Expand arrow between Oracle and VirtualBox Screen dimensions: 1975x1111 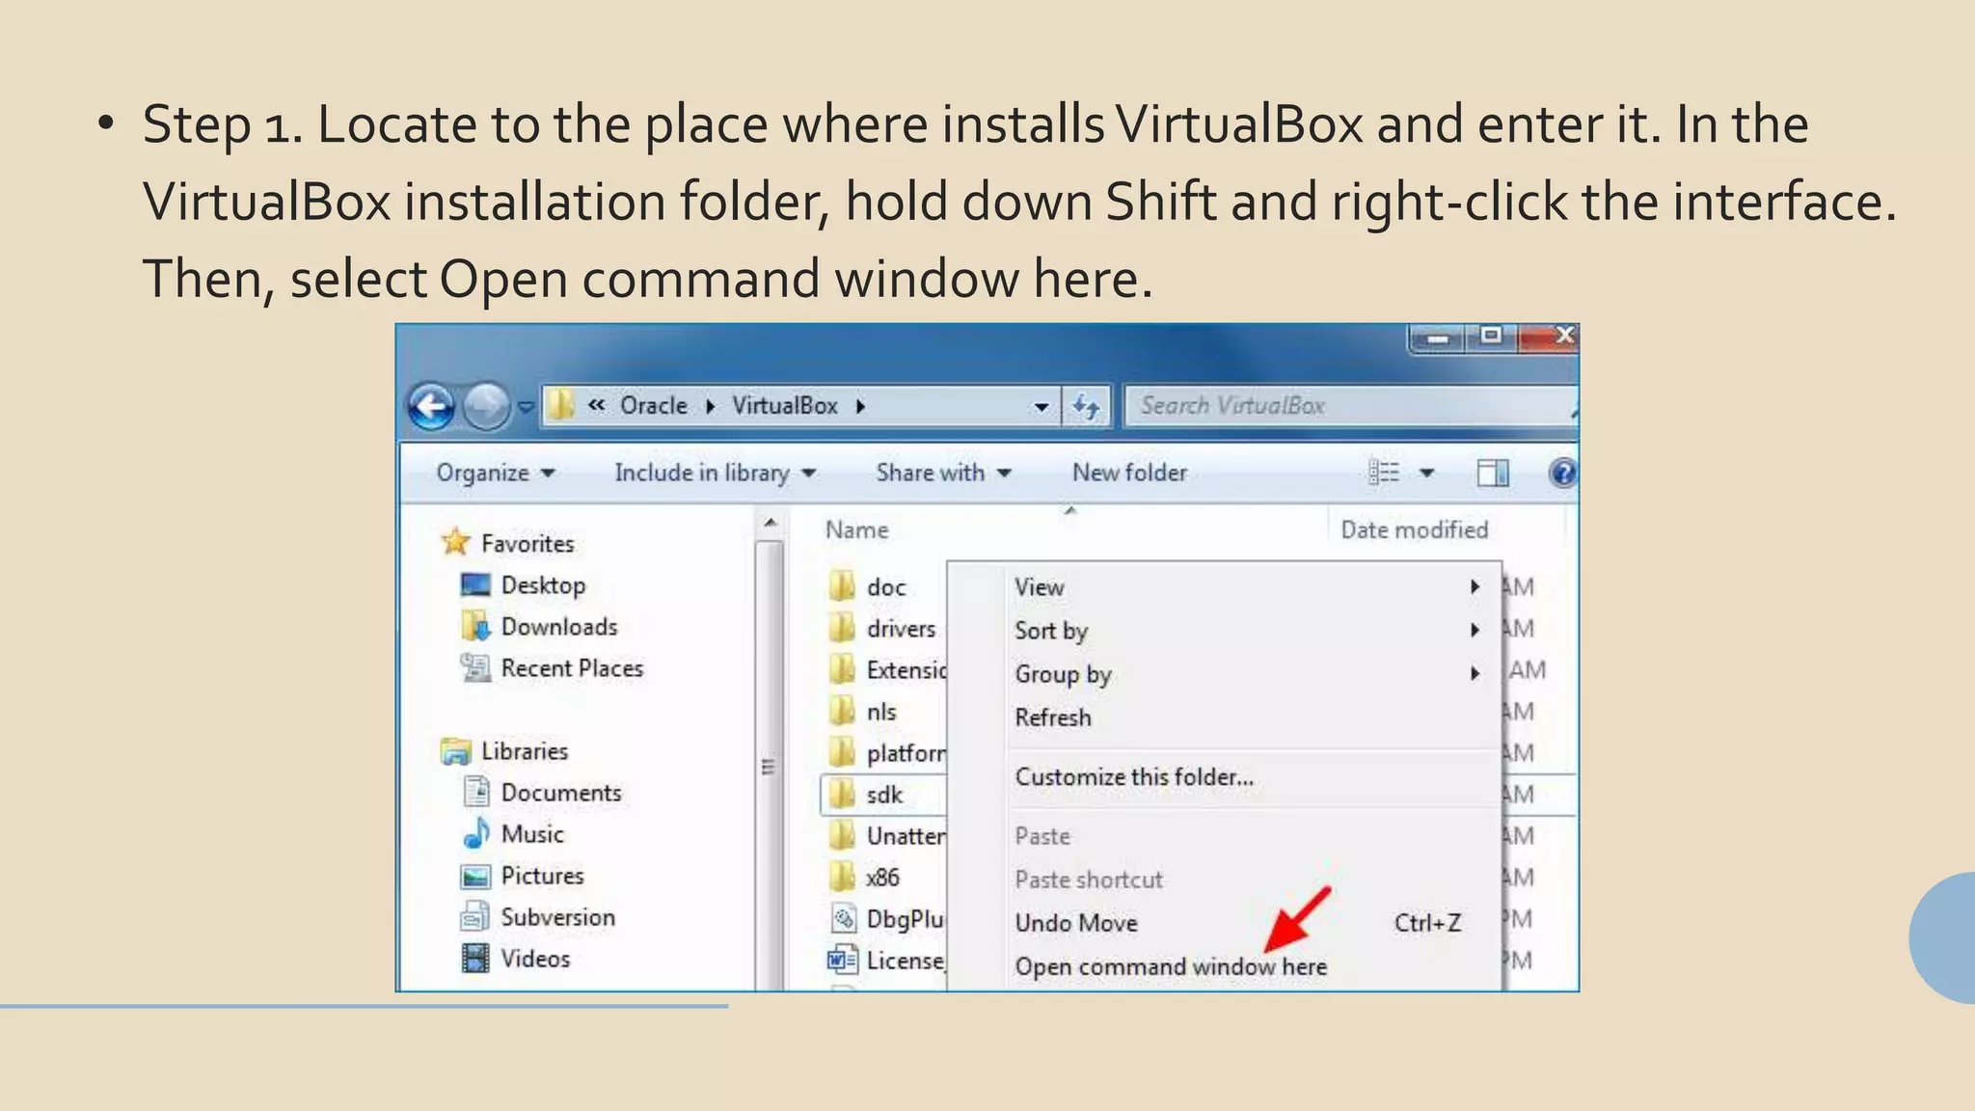(x=711, y=406)
